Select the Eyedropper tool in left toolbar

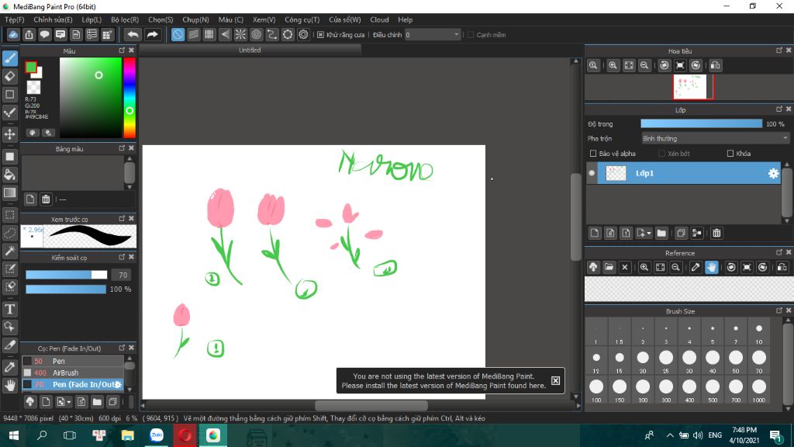point(9,367)
